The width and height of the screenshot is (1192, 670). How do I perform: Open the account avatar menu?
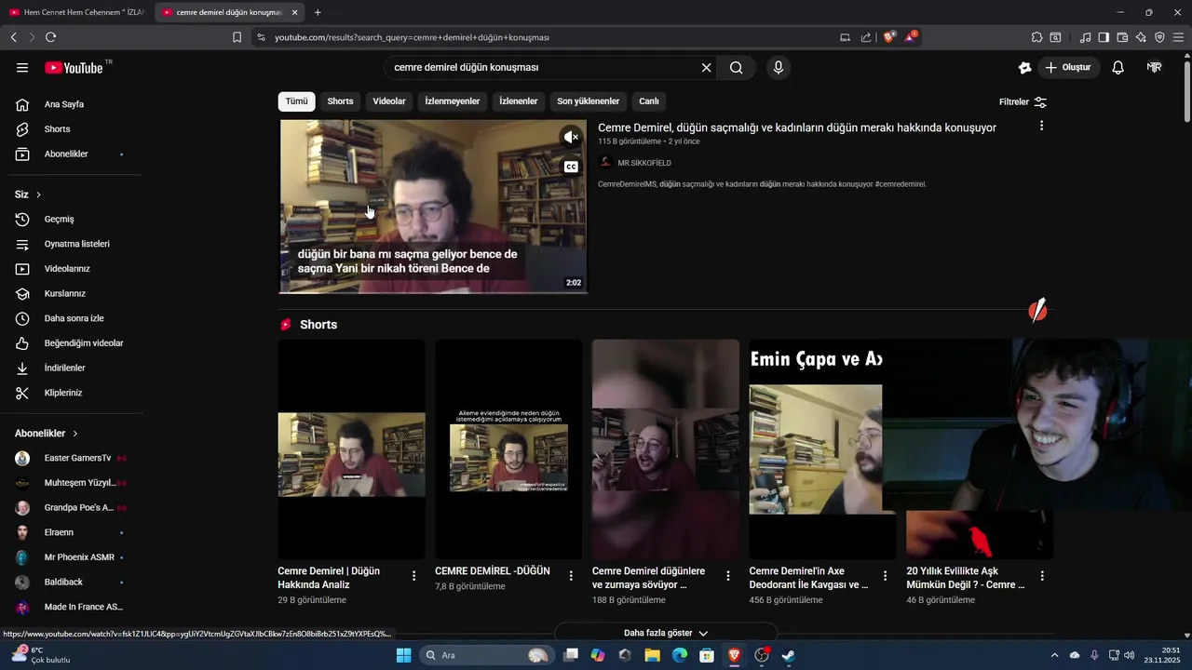tap(1155, 67)
